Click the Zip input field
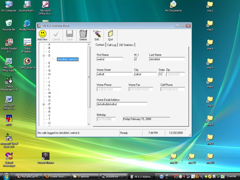This screenshot has height=180, width=240. pos(176,74)
